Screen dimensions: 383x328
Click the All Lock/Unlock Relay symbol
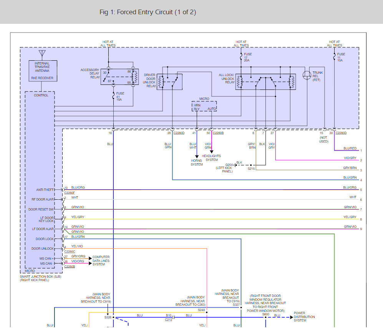pyautogui.click(x=265, y=82)
